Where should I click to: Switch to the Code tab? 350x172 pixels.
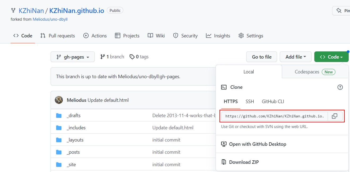[x=23, y=36]
